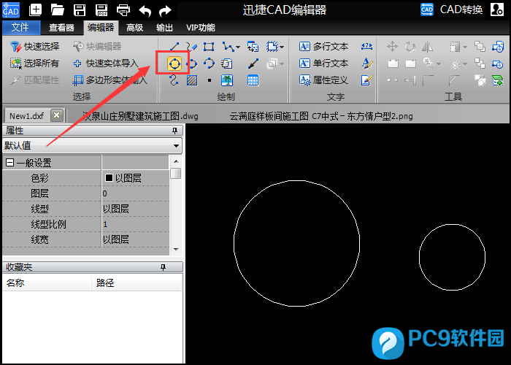The height and width of the screenshot is (365, 511).
Task: Click 属性定义 button
Action: point(323,80)
